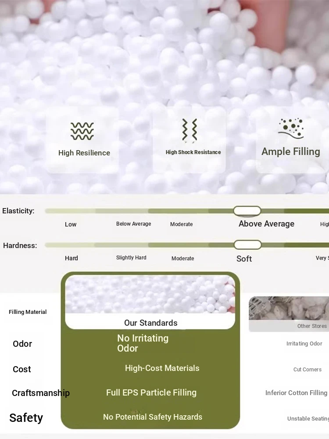
Task: Click the Inferior Cotton Filling text
Action: (x=296, y=393)
